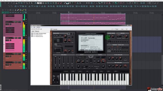Screen dimensions: 163x91
Task: Click the Amp Envelope velocity knob
Action: (x=125, y=66)
